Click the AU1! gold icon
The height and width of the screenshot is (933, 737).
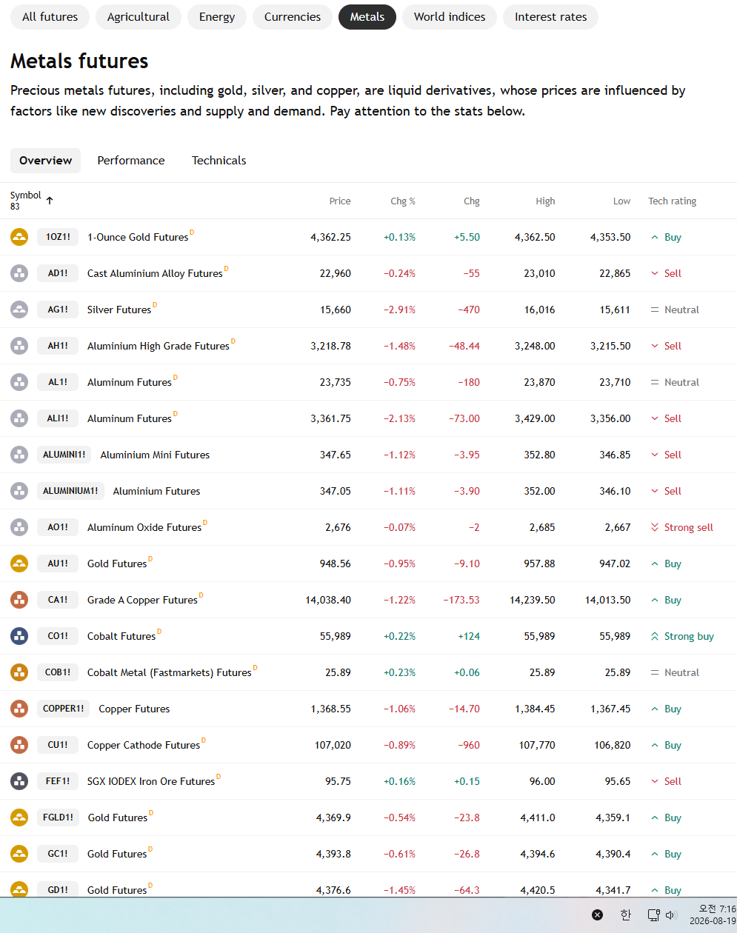tap(19, 564)
